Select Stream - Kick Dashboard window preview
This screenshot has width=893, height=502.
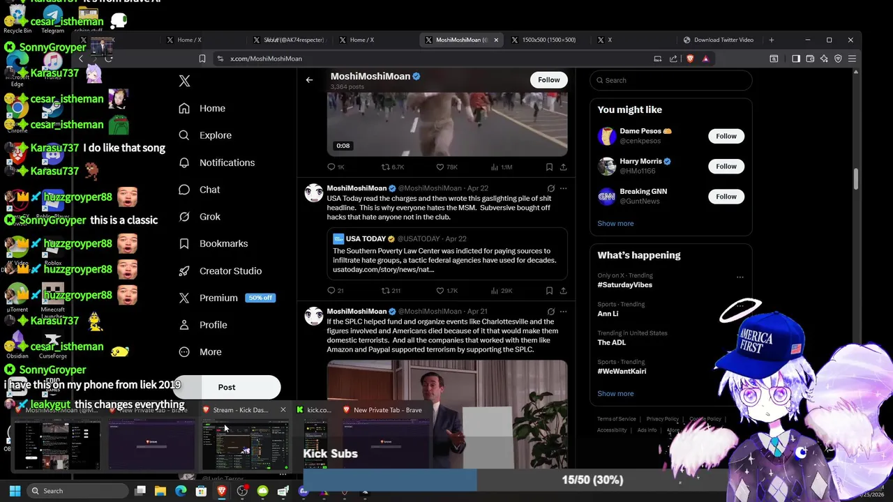[245, 437]
